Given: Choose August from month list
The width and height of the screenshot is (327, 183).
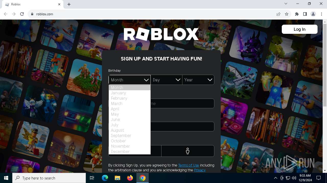Looking at the screenshot, I should [130, 130].
